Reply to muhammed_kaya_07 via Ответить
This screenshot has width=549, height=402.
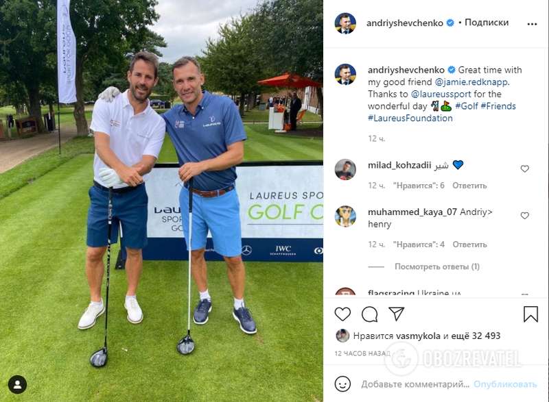pos(469,244)
